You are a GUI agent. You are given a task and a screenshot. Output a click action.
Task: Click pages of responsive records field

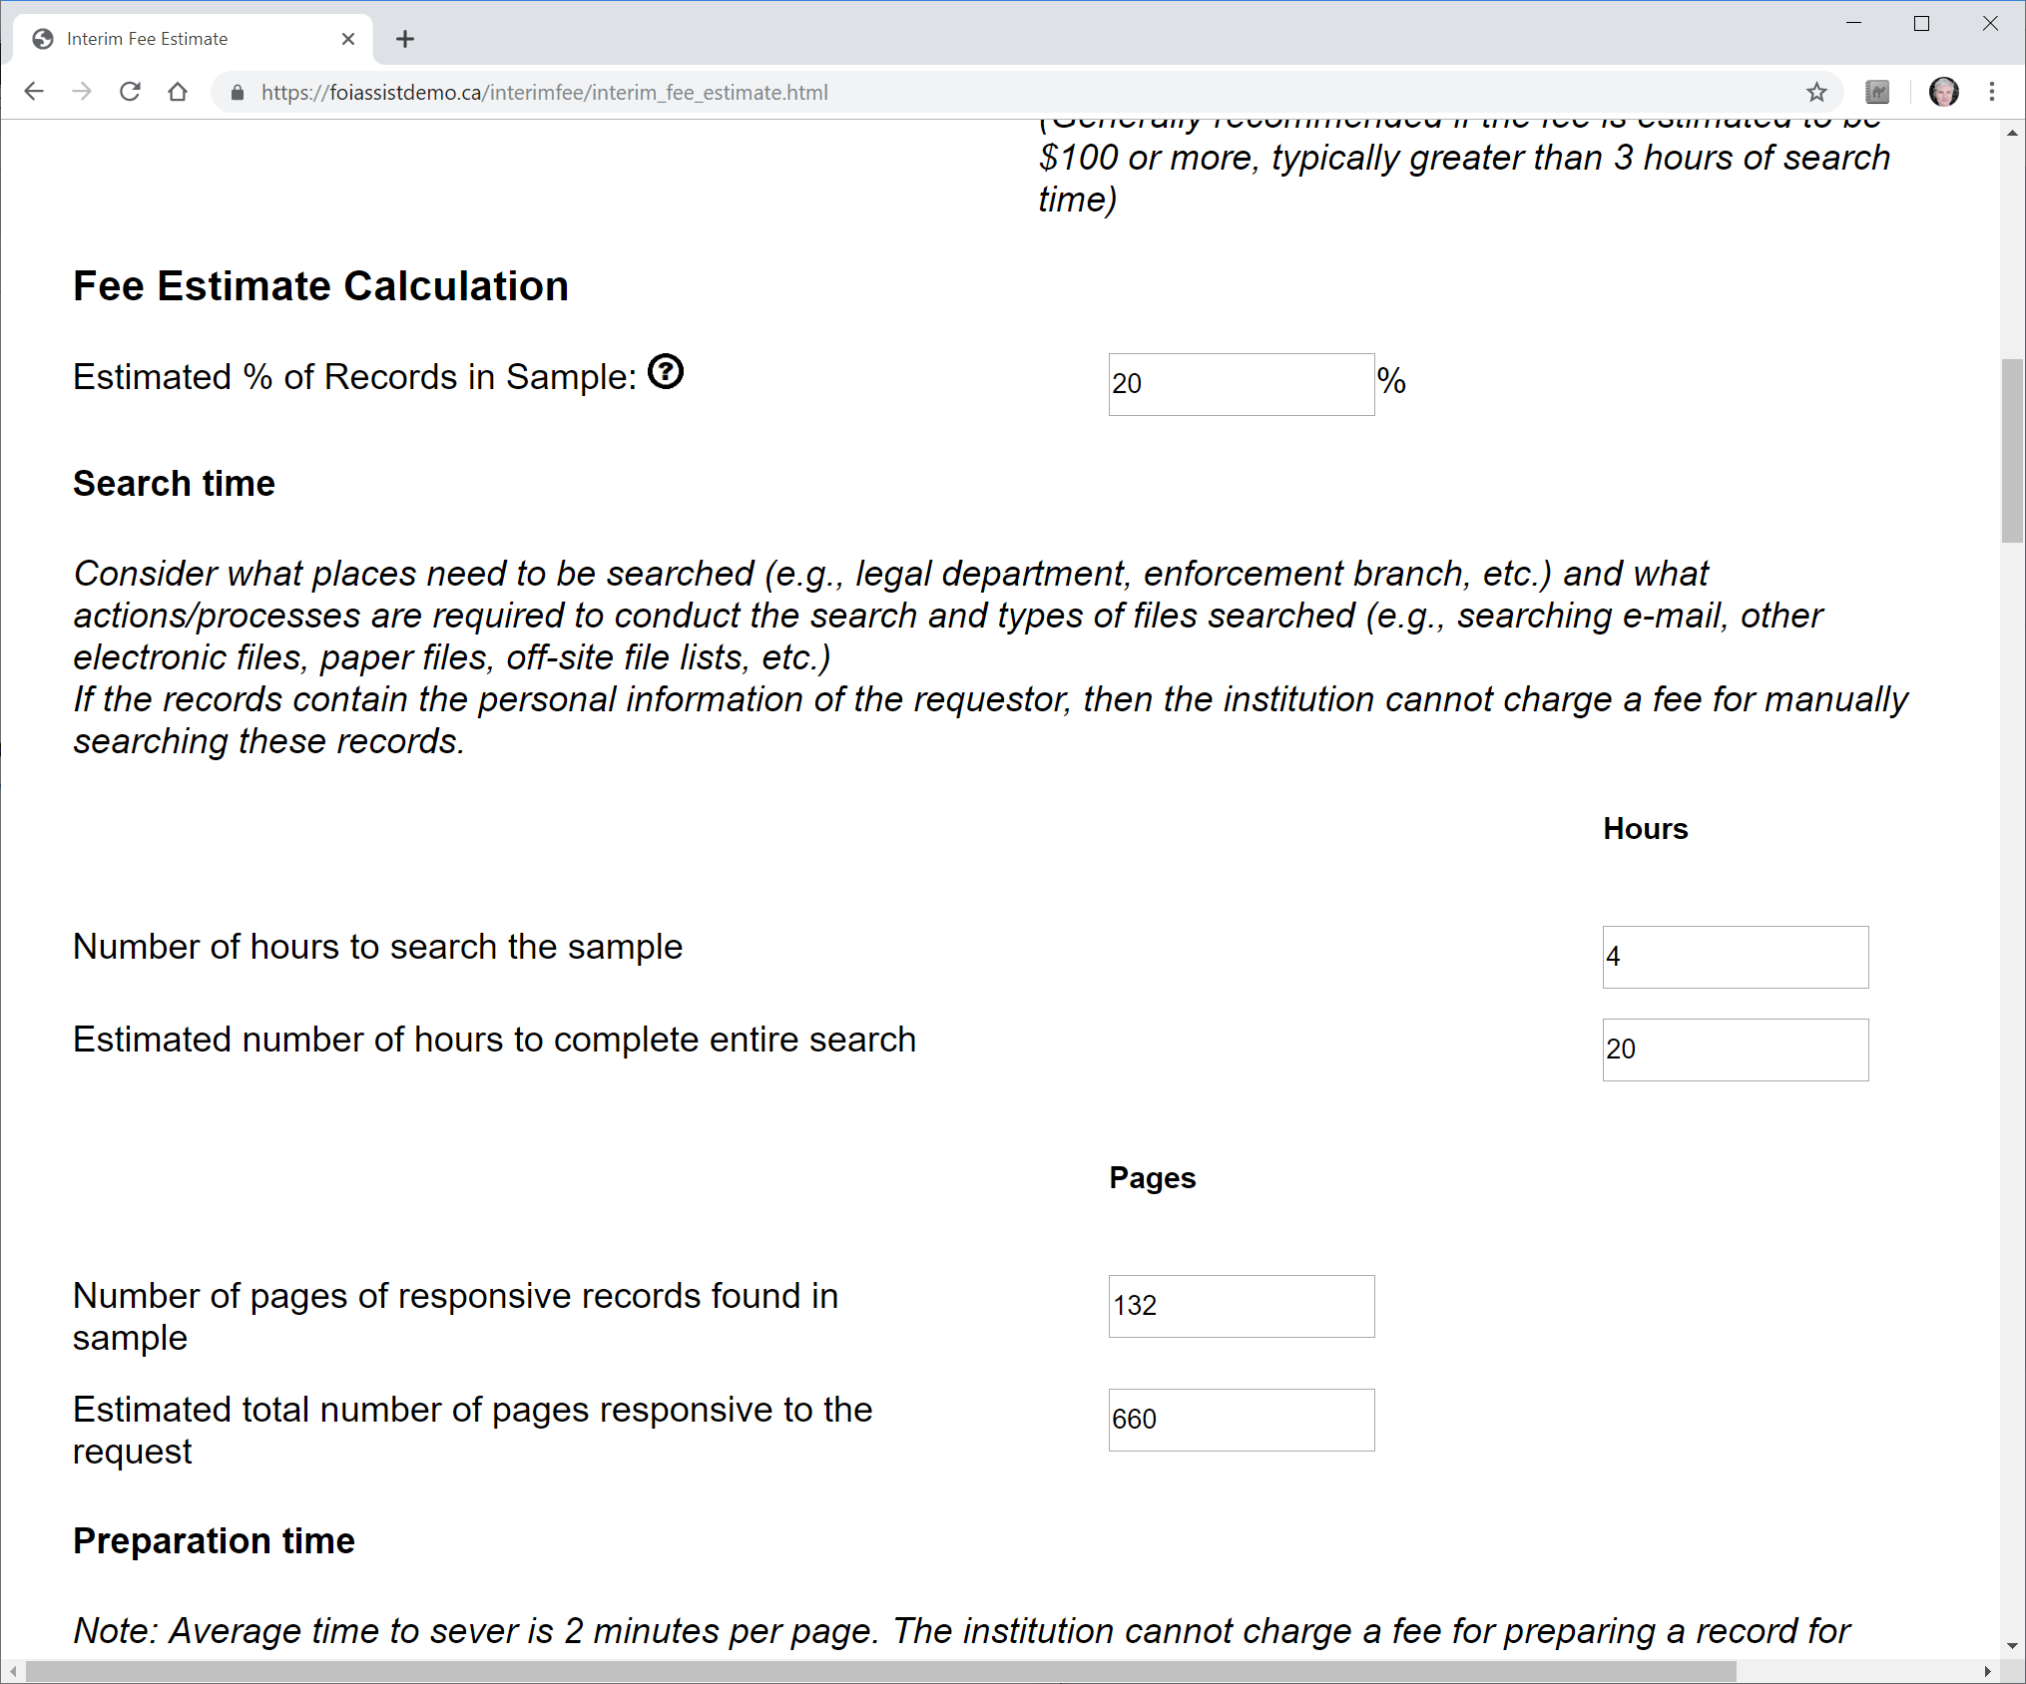1241,1306
